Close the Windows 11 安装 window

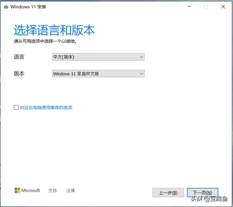click(x=223, y=7)
